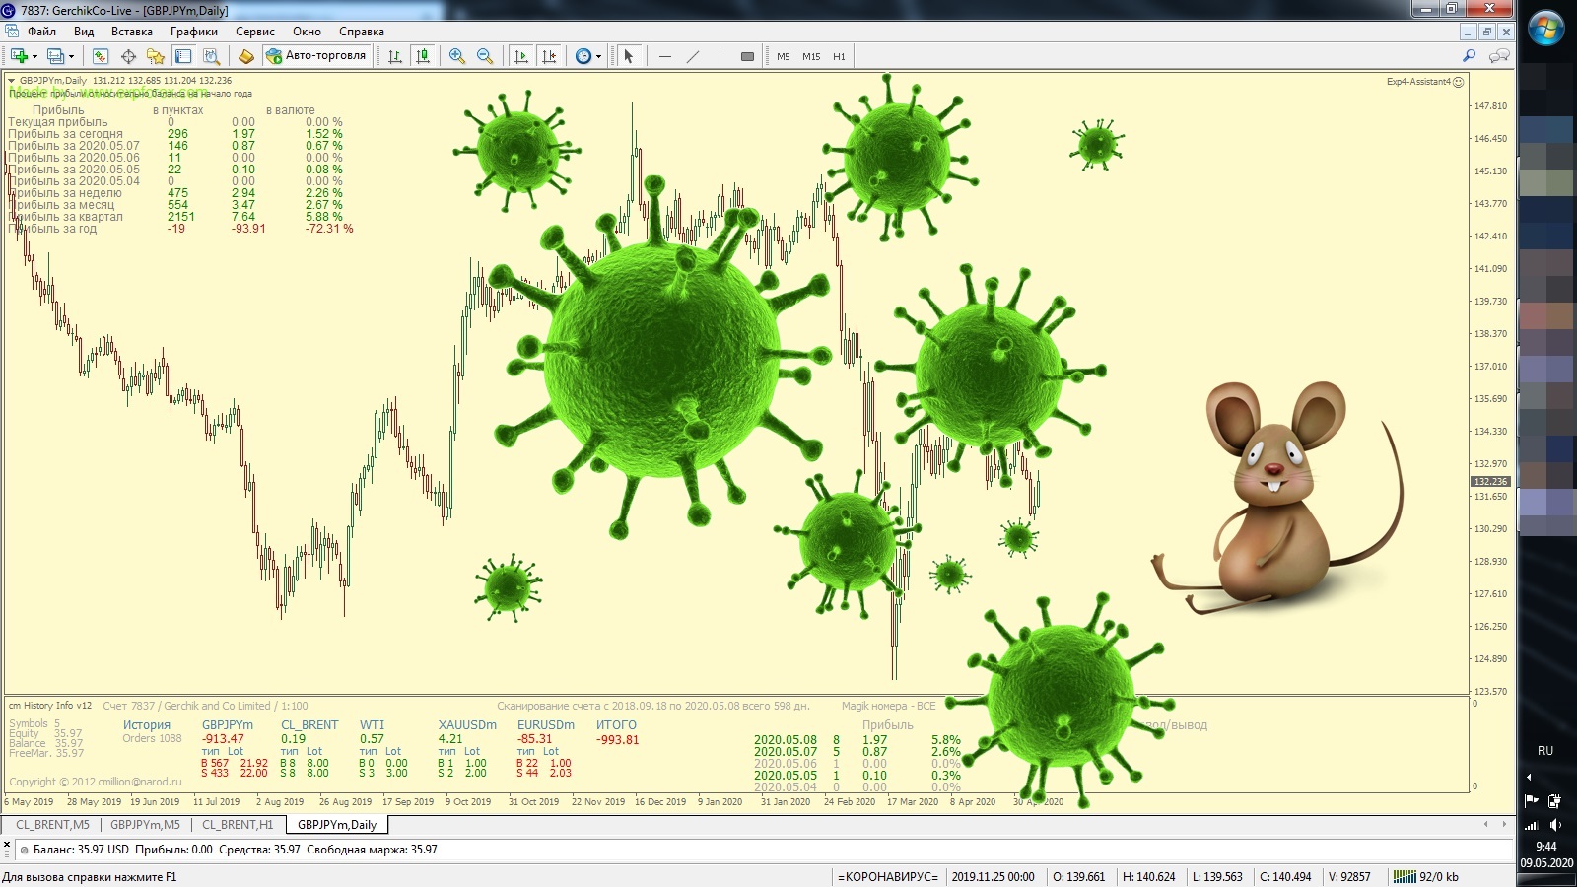Toggle chart auto scroll button

coord(521,56)
